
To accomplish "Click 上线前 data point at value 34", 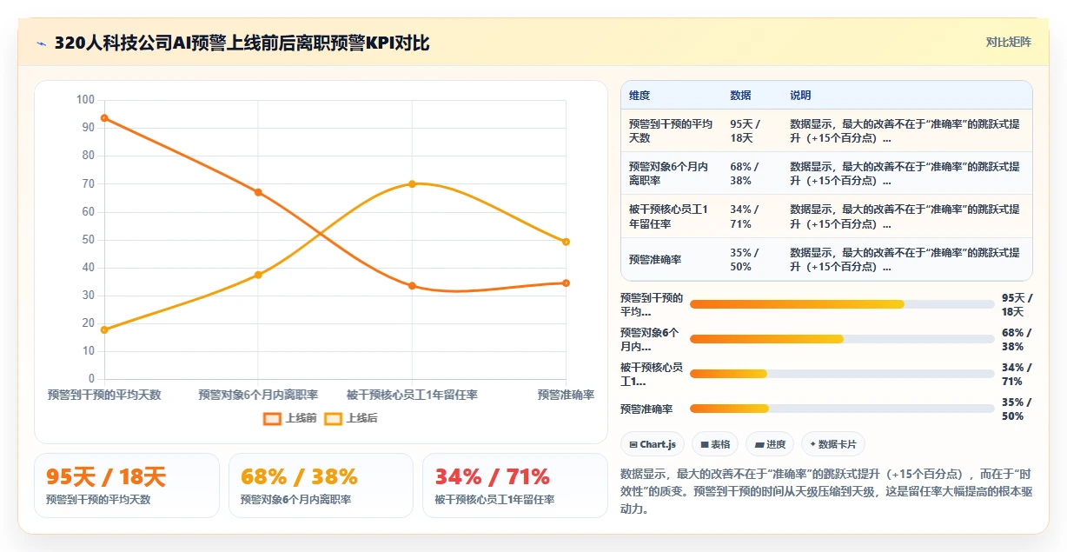I will point(412,286).
